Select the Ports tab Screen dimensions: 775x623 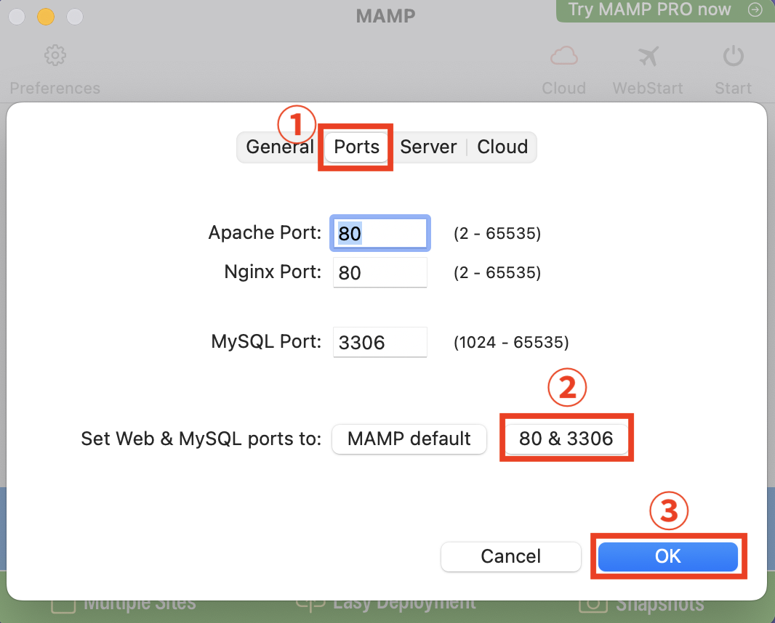click(x=356, y=147)
